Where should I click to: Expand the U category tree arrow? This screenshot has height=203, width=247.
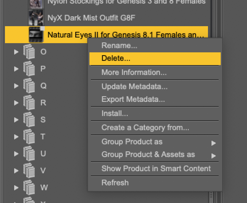pos(16,154)
